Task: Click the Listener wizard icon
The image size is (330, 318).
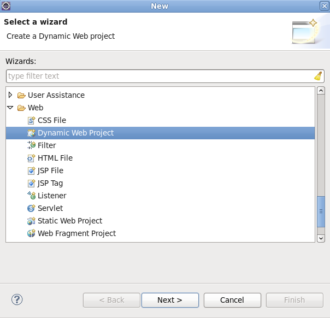Action: (31, 196)
